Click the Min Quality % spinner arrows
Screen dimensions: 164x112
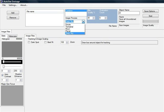click(x=94, y=18)
